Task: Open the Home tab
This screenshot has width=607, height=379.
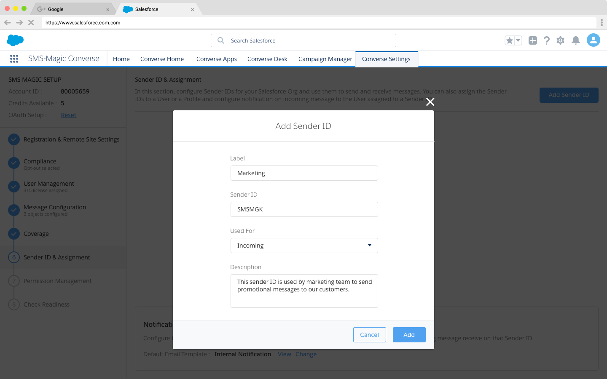Action: (x=121, y=59)
